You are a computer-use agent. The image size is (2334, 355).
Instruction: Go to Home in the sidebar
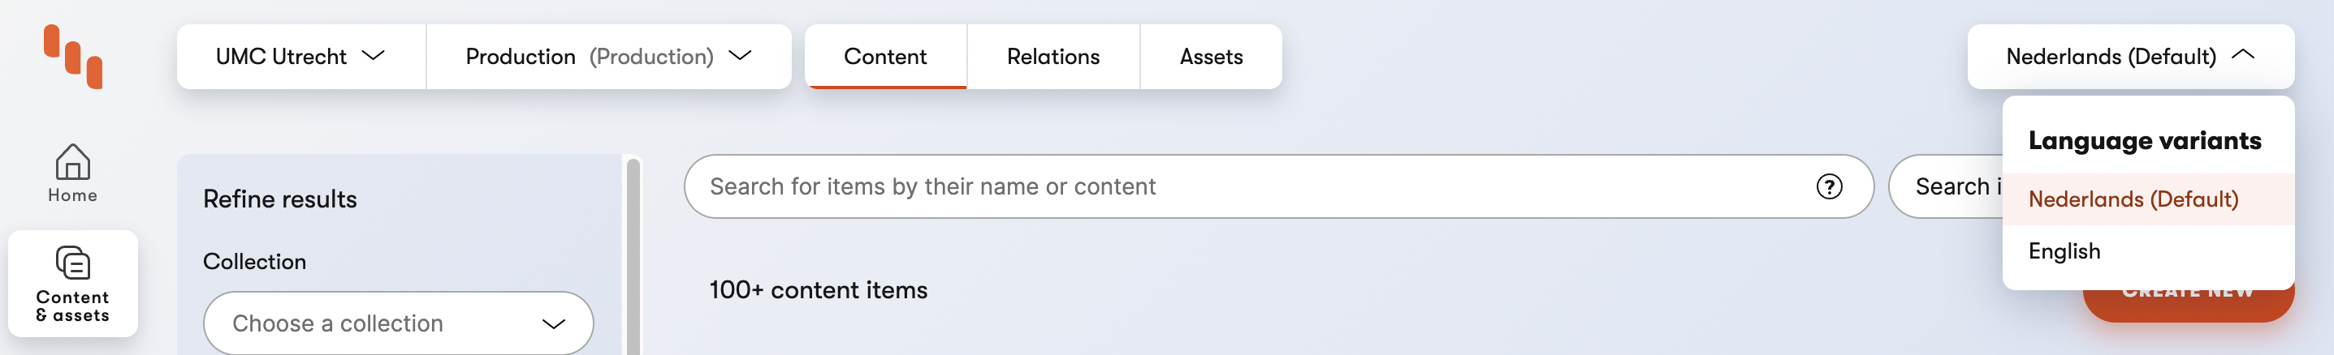(x=72, y=173)
